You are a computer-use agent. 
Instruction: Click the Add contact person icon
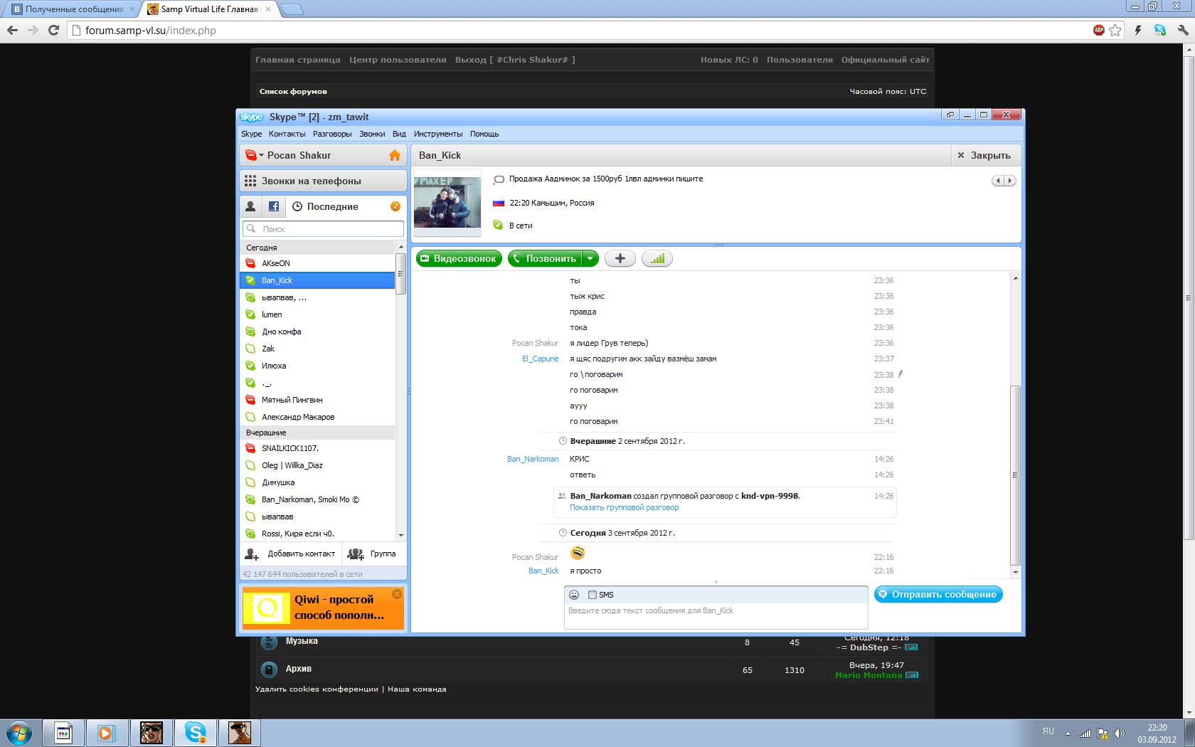coord(252,554)
